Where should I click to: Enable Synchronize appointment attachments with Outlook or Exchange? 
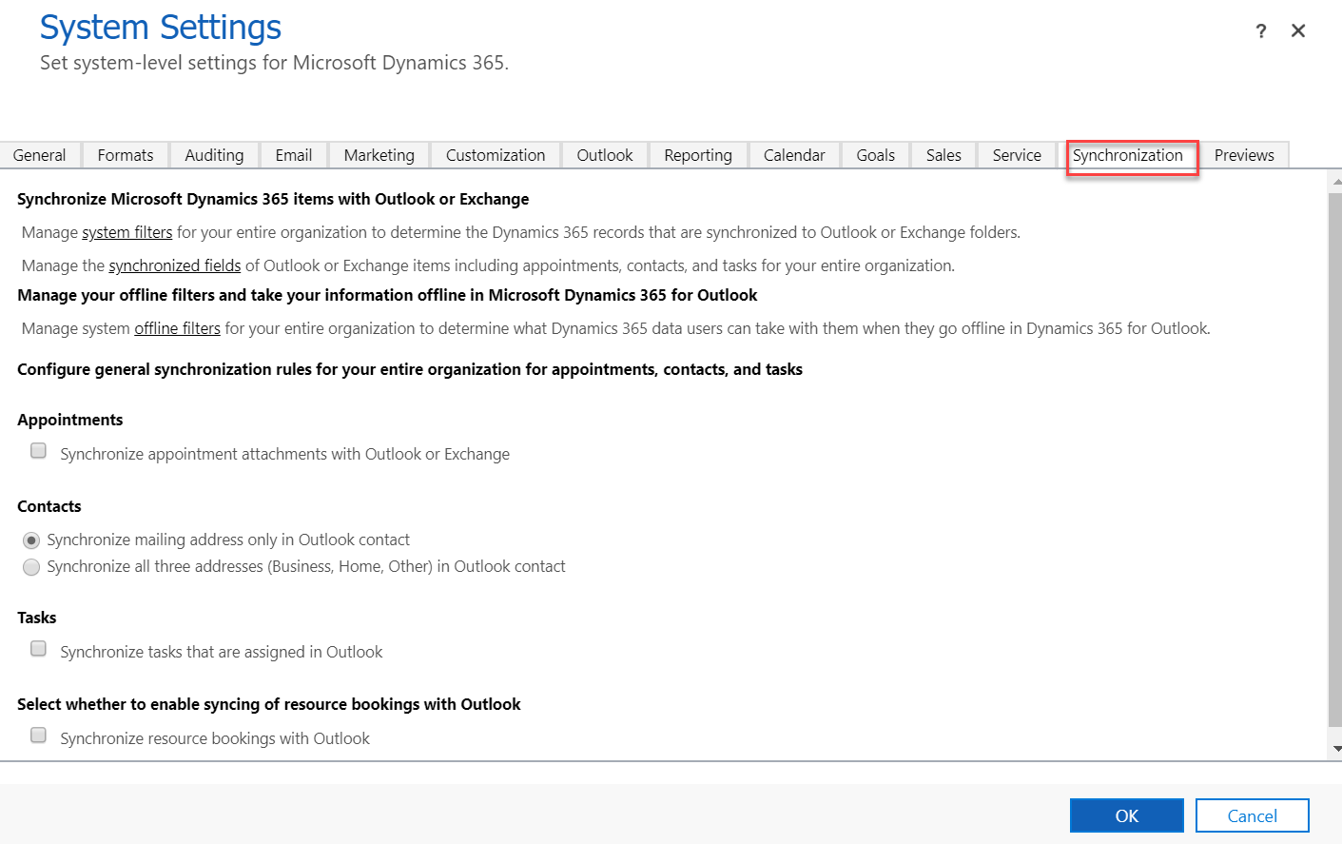[x=38, y=450]
